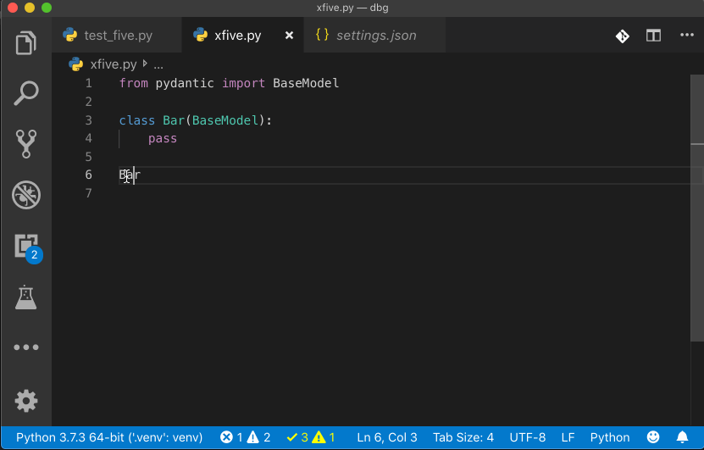
Task: Select Python 3.7.3 interpreter in status bar
Action: (x=109, y=437)
